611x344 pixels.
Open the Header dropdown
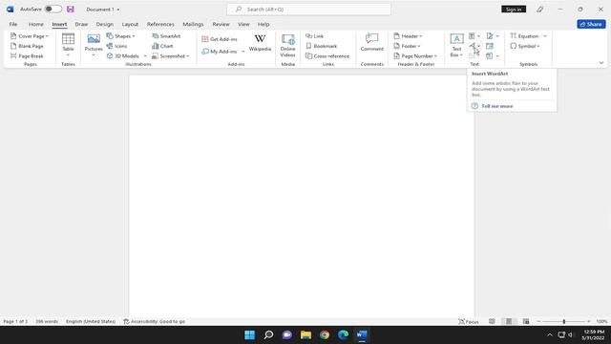[408, 36]
